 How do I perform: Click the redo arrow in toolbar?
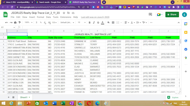[11, 22]
